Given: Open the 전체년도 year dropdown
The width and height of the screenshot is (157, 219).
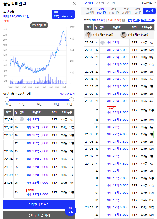Looking at the screenshot, I should tap(149, 3).
